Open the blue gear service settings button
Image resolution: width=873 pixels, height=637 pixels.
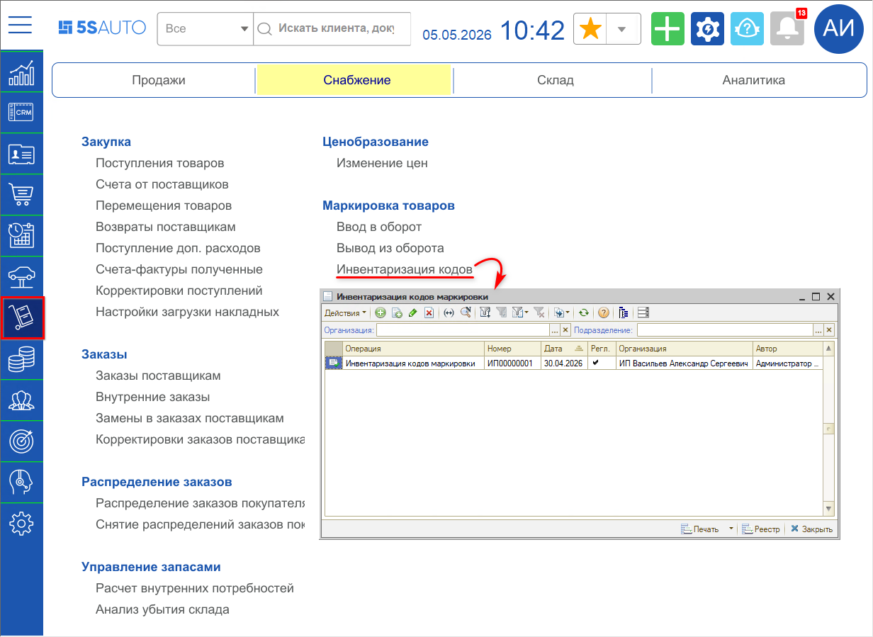point(707,29)
